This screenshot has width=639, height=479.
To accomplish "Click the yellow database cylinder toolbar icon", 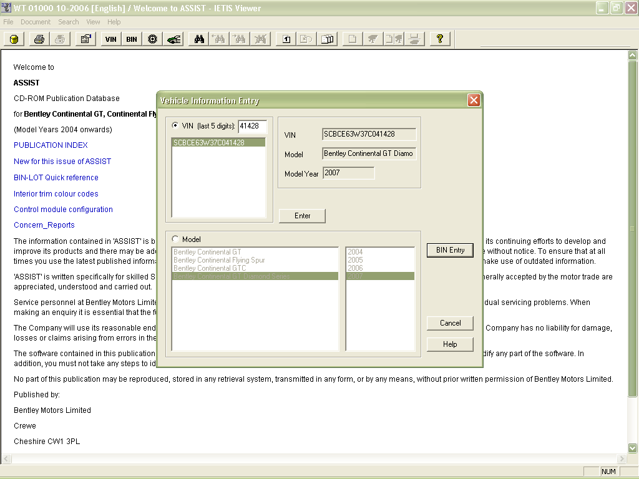I will point(14,39).
